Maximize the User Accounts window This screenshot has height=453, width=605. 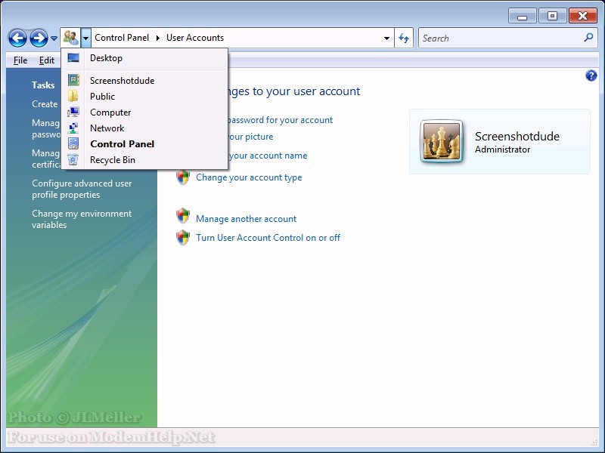pos(552,16)
